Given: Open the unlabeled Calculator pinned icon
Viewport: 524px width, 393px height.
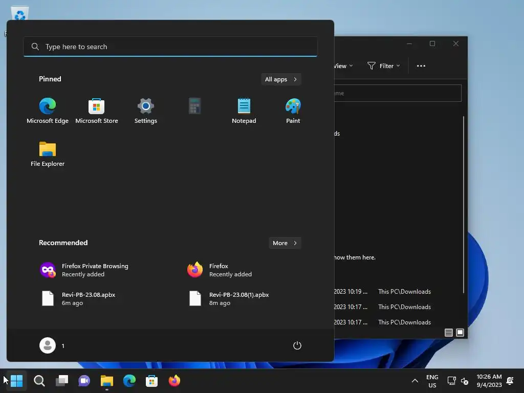Looking at the screenshot, I should click(x=194, y=106).
